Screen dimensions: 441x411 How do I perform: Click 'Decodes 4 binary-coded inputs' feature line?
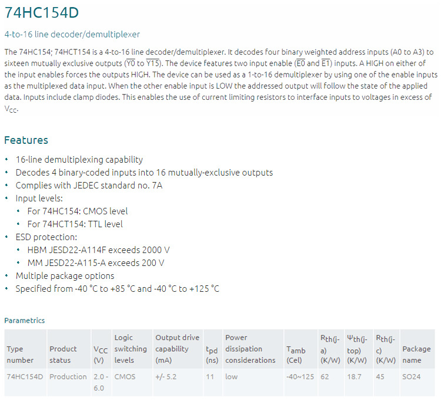coord(144,173)
